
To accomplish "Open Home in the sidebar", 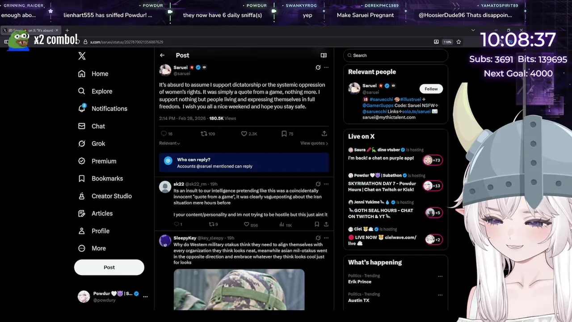I will tap(93, 74).
